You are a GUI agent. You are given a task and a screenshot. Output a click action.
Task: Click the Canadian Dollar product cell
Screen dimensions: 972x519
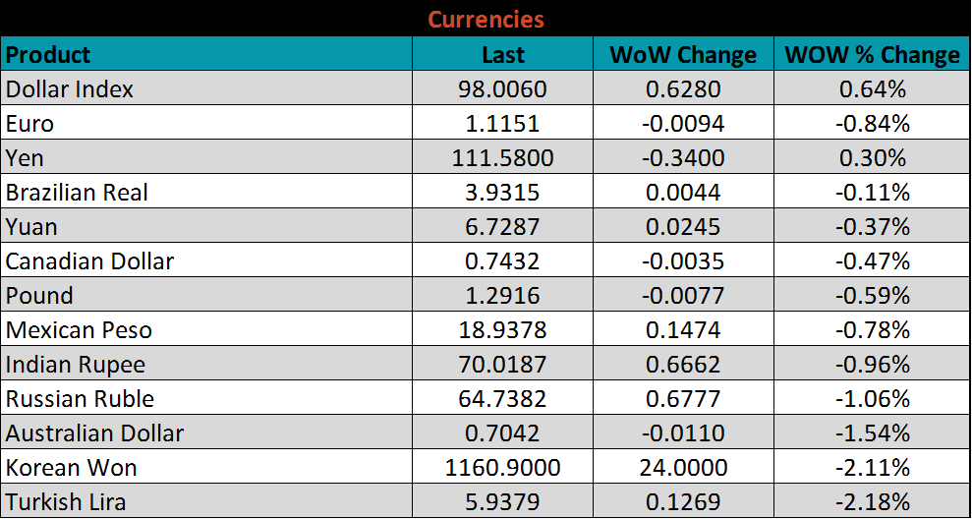(89, 261)
